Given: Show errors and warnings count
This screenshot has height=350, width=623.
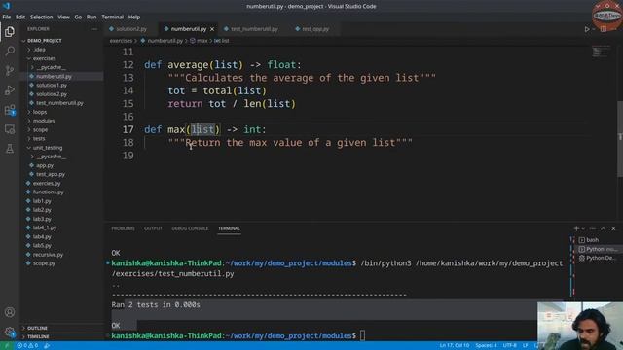Looking at the screenshot, I should pos(27,346).
